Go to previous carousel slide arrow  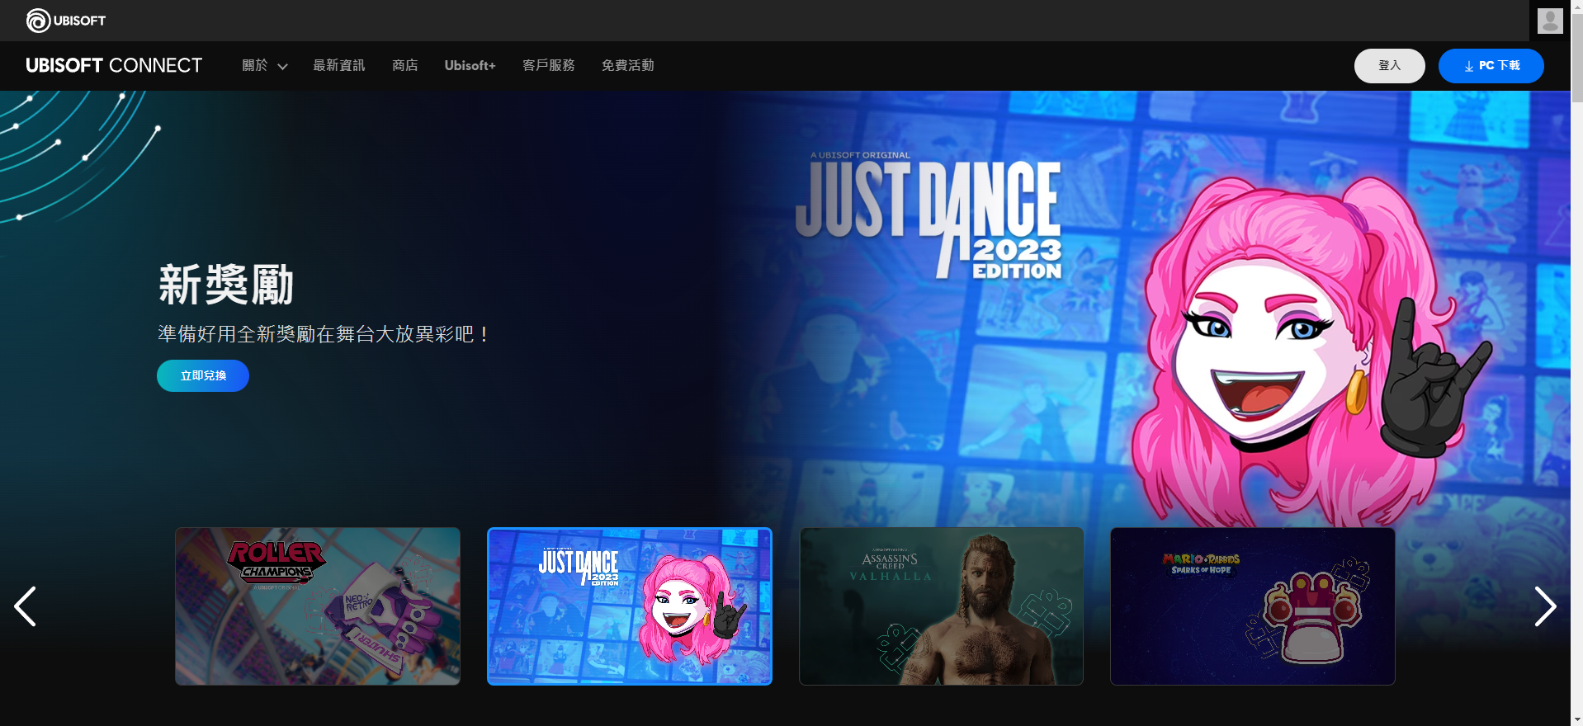[26, 606]
